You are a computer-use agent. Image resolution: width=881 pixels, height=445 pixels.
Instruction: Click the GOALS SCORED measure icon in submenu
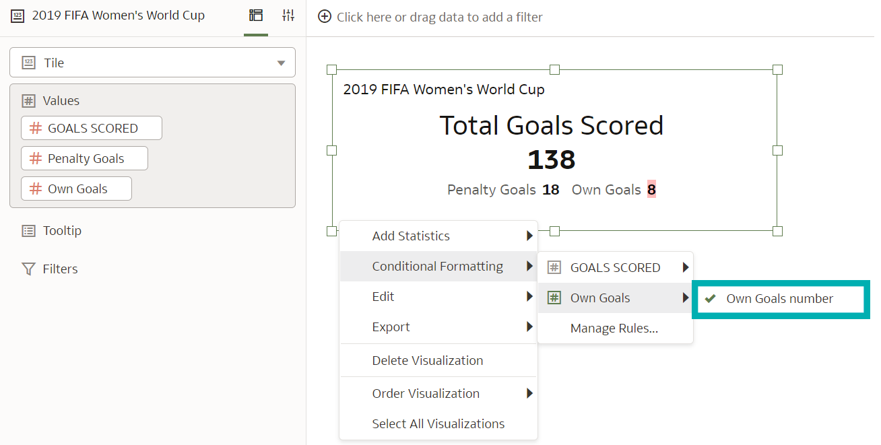[554, 267]
